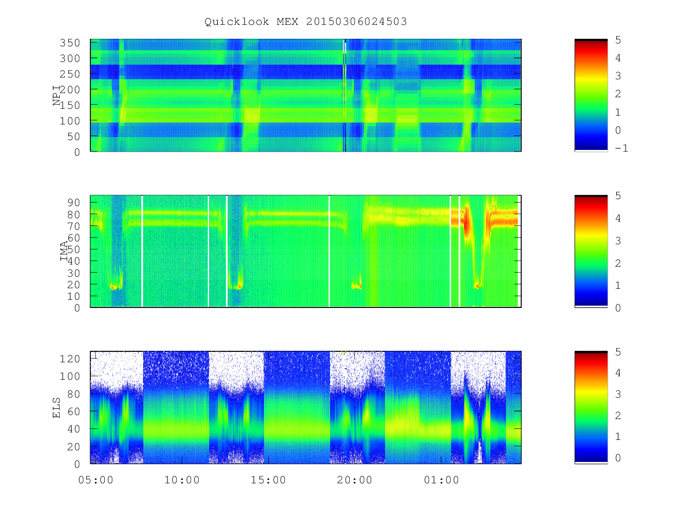Click the IMA panel color scale bar
Screen dimensions: 695x521
[x=591, y=251]
